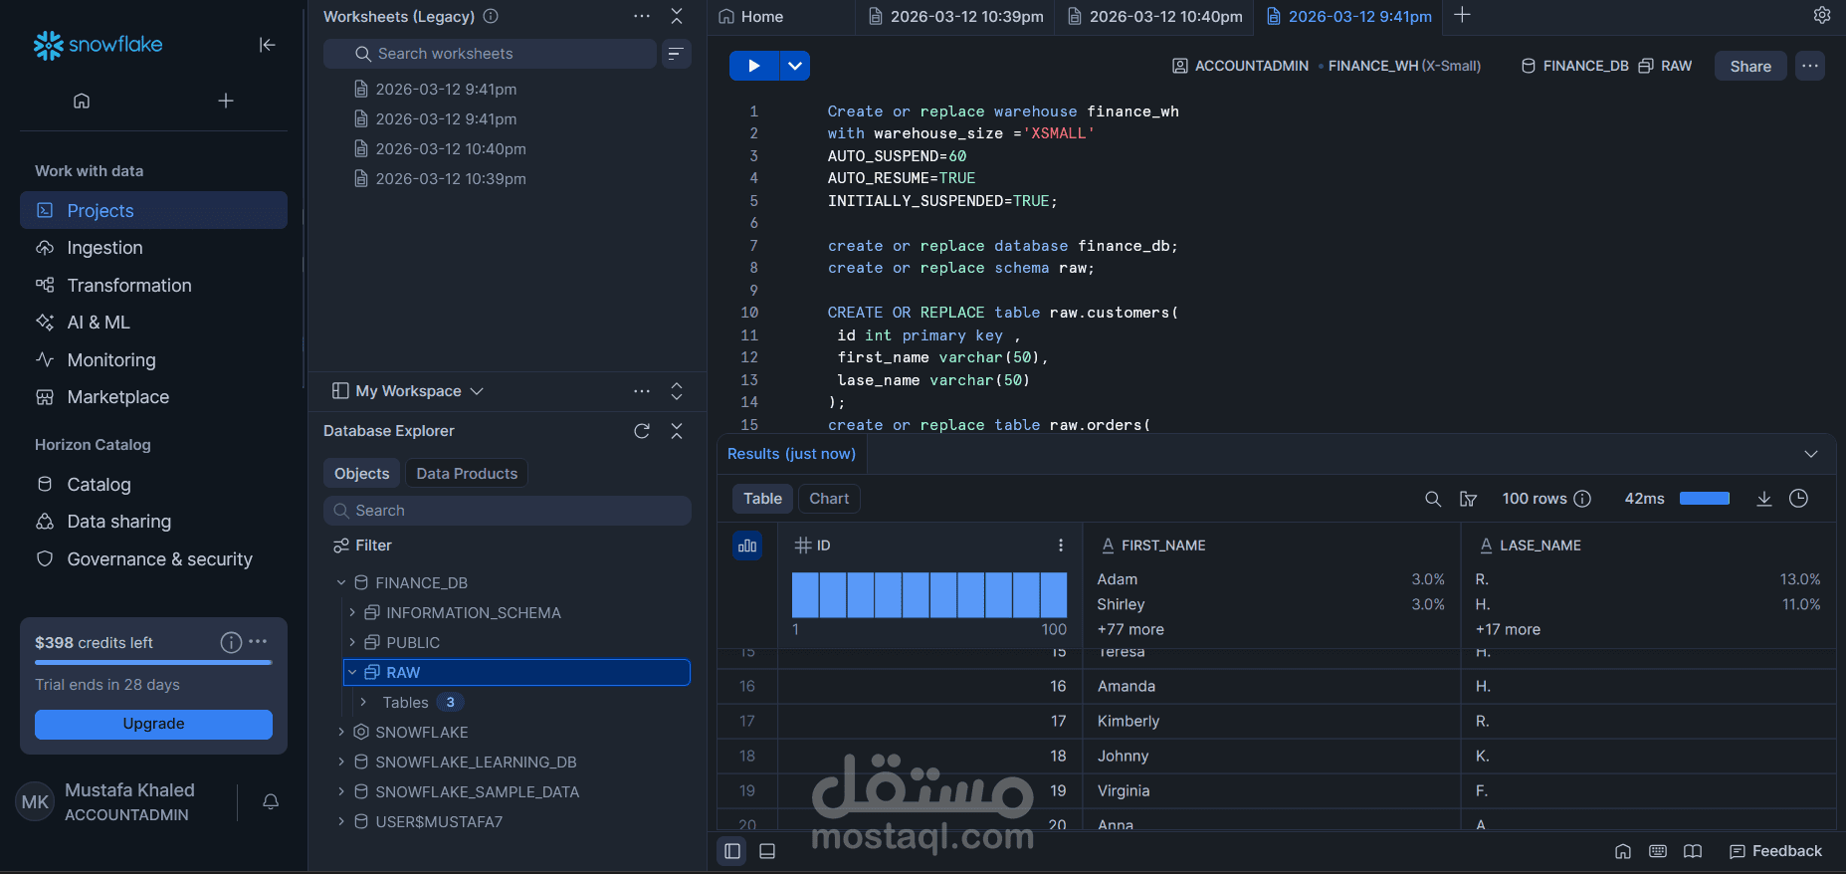Open the Worksheets (Legacy) info icon
This screenshot has height=874, width=1846.
[x=491, y=16]
